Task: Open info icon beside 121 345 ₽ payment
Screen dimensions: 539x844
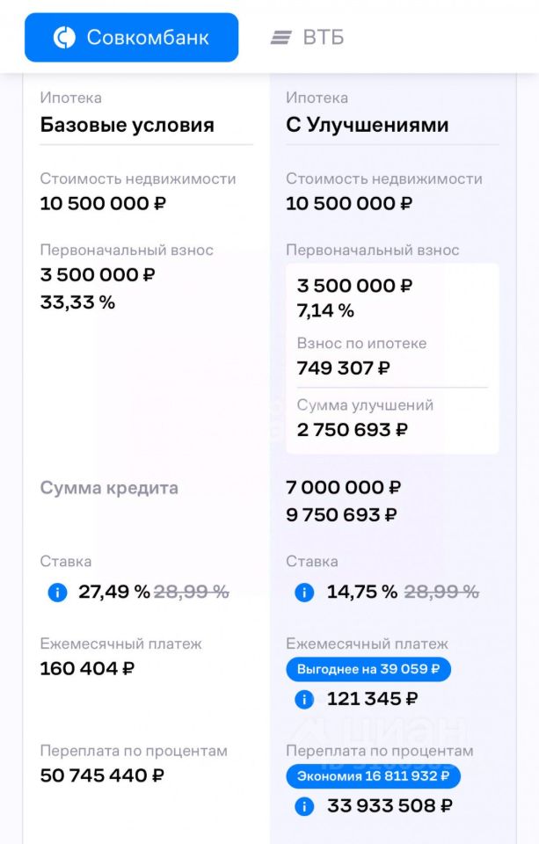Action: (x=304, y=699)
